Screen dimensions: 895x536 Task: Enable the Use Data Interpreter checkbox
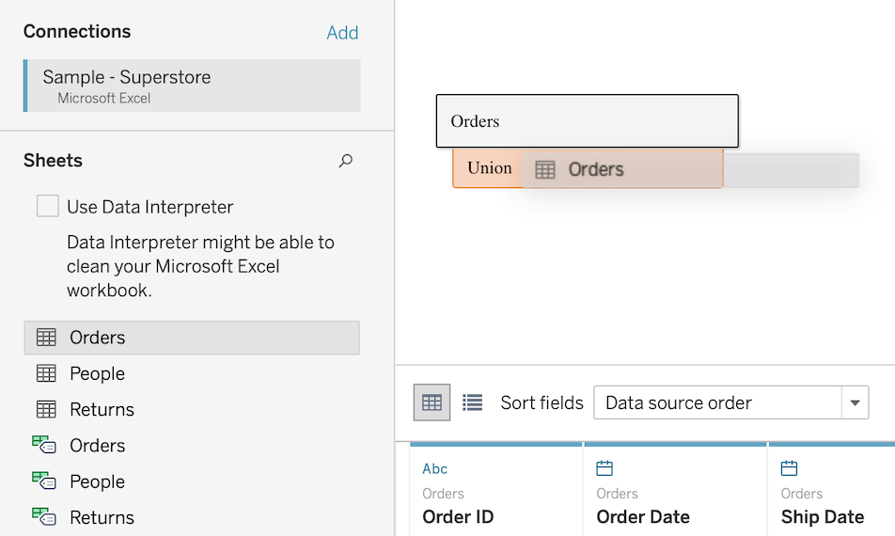47,206
